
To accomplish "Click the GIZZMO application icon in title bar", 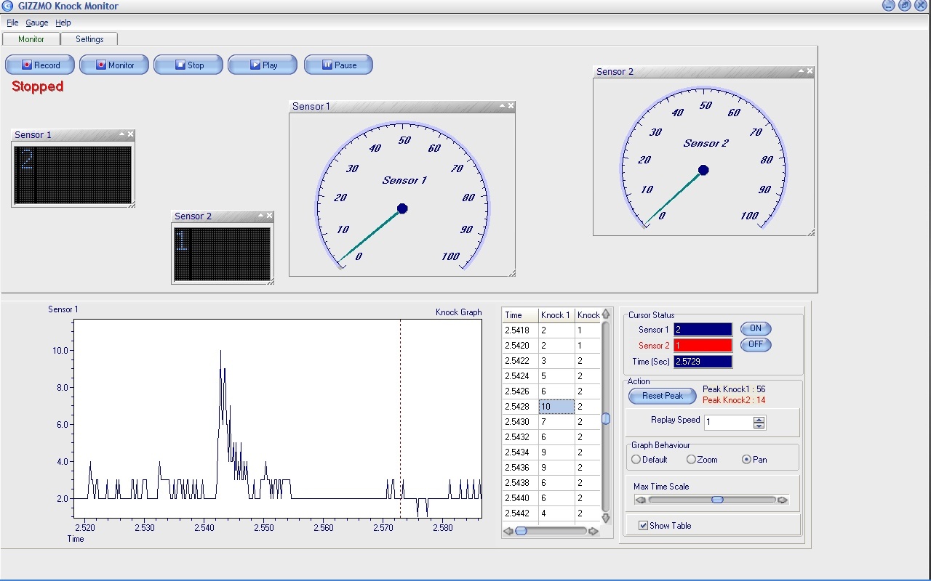I will point(7,7).
